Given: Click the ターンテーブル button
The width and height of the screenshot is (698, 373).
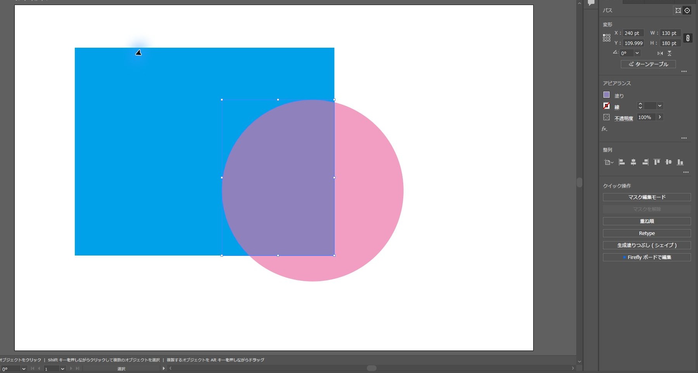Looking at the screenshot, I should [648, 64].
